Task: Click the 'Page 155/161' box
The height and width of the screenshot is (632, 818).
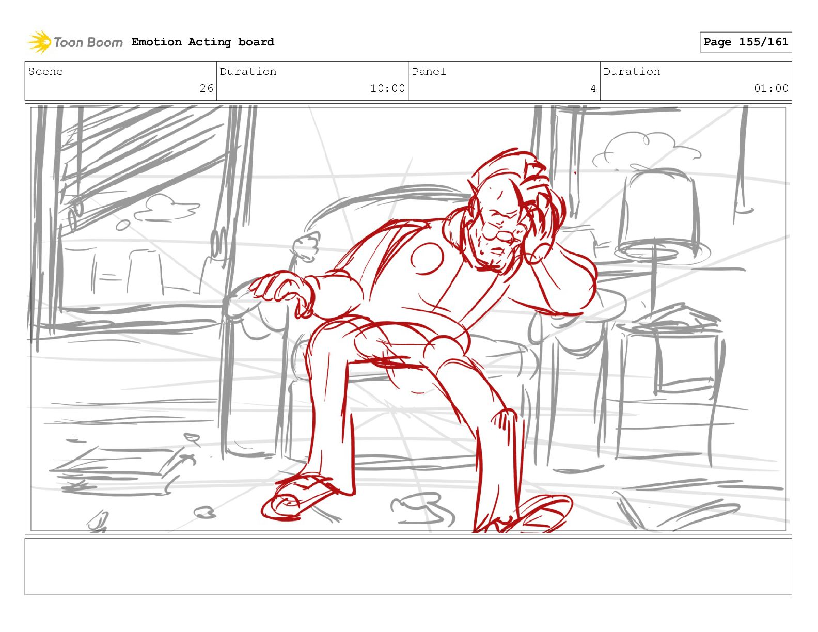Action: click(x=746, y=42)
